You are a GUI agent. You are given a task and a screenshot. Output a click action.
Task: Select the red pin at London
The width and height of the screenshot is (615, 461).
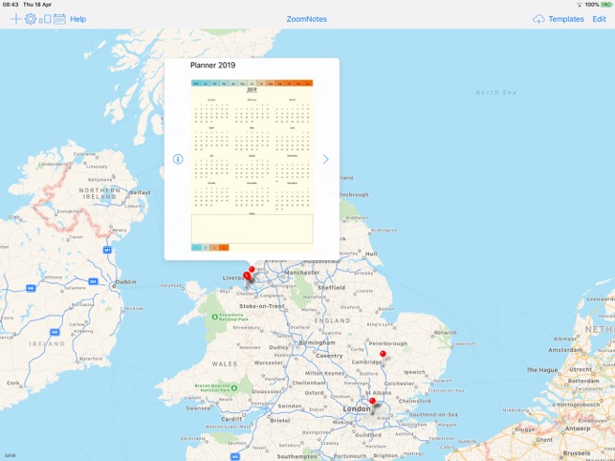coord(373,402)
